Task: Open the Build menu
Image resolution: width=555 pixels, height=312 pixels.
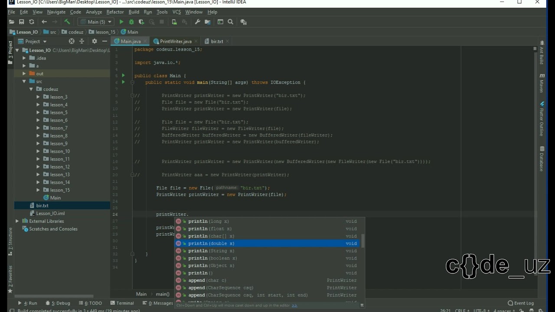Action: [x=134, y=12]
